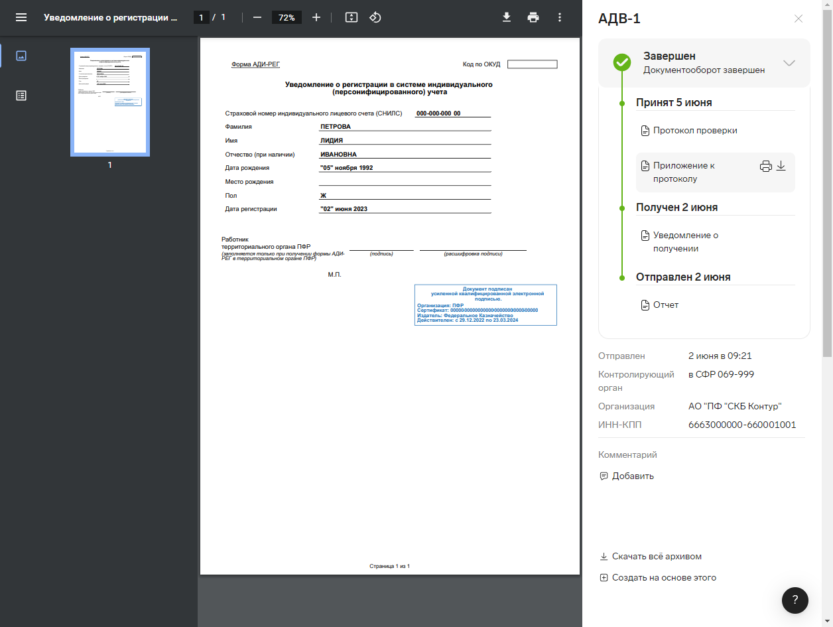The image size is (833, 627).
Task: Zoom in with the plus icon
Action: (x=316, y=17)
